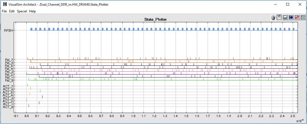The height and width of the screenshot is (124, 307).
Task: Reset axes using the blue arrow icon
Action: (291, 18)
